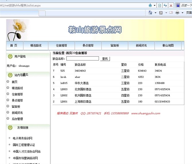This screenshot has width=192, height=164.
Task: Click the RSS feeds icon
Action: coord(161,13)
